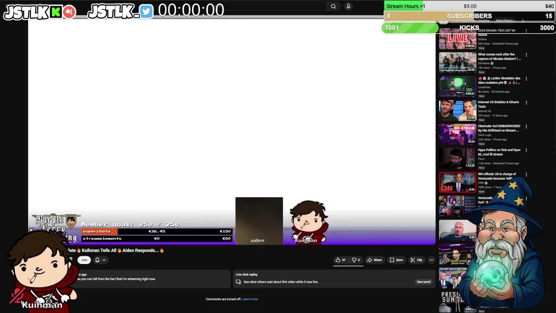
Task: Click the 'LunarDrea' channel name
Action: click(x=484, y=87)
